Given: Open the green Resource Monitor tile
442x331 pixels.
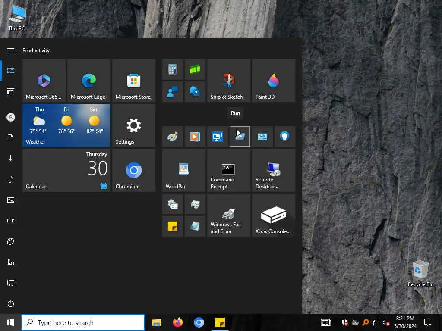Looking at the screenshot, I should pos(195,69).
